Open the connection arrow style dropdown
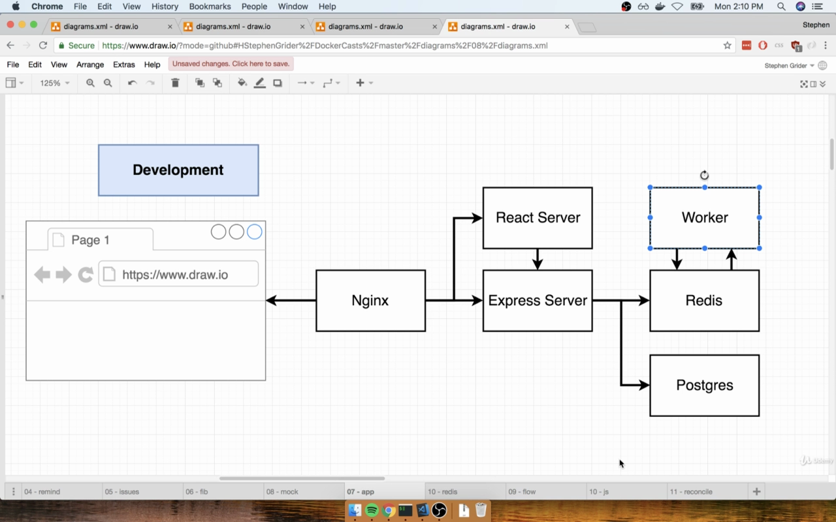Viewport: 836px width, 522px height. pos(306,83)
